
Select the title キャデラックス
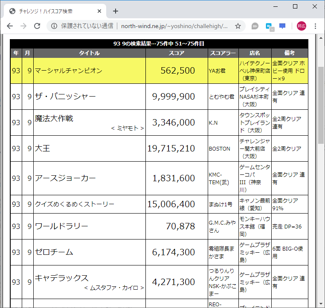tap(61, 278)
